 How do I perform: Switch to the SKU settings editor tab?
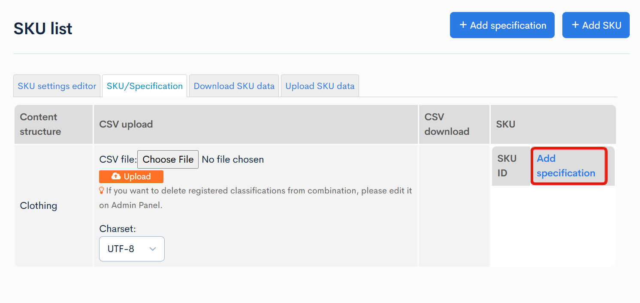pos(57,86)
